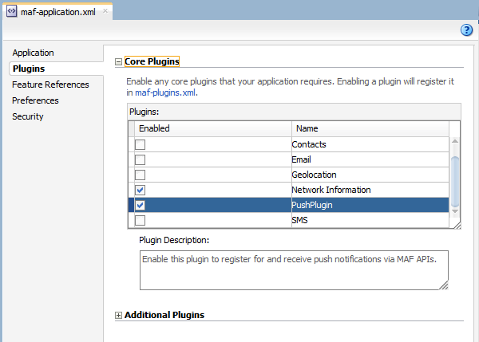Click the Core Plugins heading

coord(152,61)
